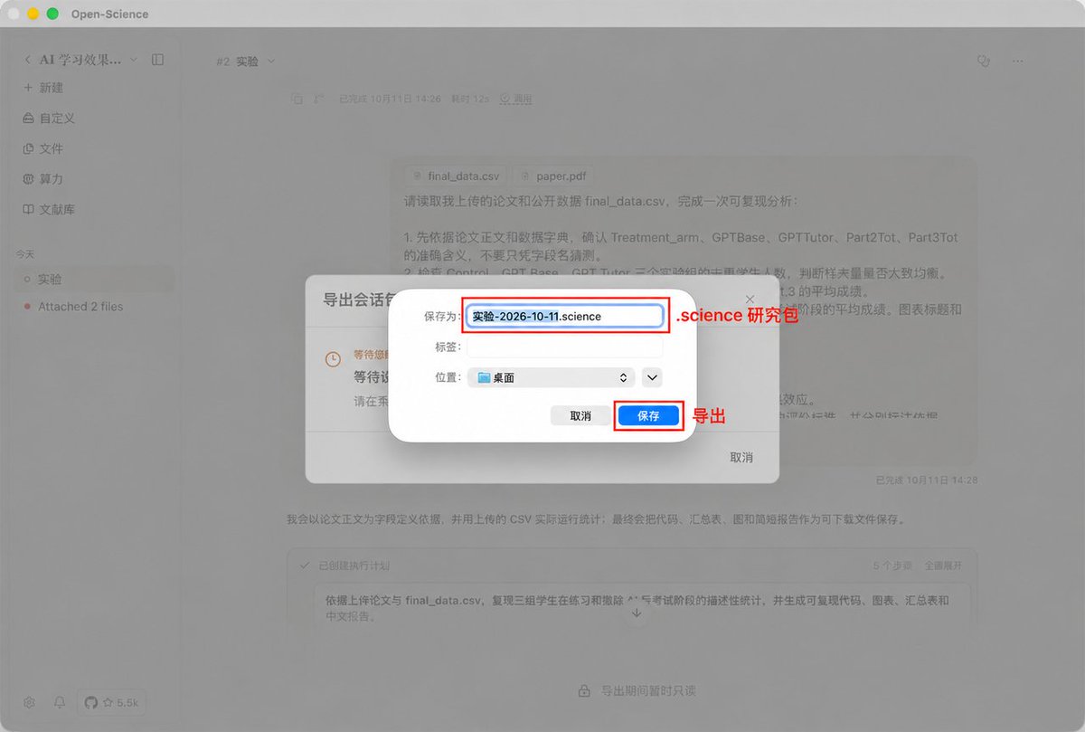Open the 位置 桌面 location dropdown
The height and width of the screenshot is (732, 1085).
(x=552, y=377)
